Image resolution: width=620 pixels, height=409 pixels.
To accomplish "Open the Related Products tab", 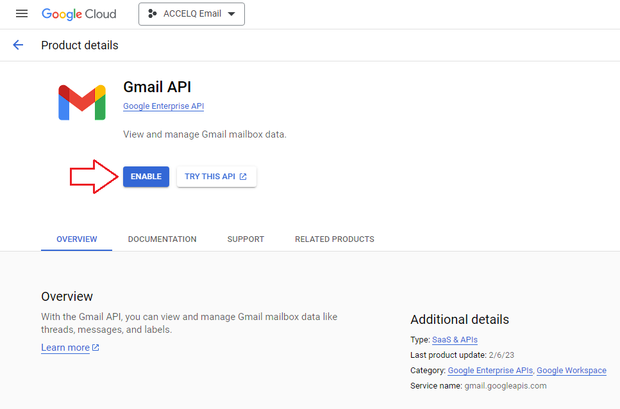I will pyautogui.click(x=335, y=239).
